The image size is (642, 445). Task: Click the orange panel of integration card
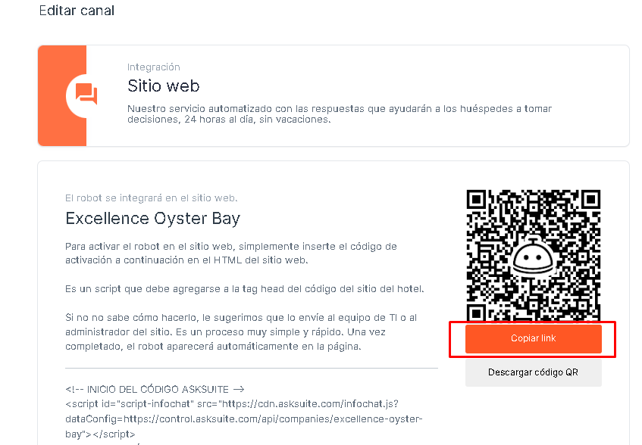pos(62,95)
